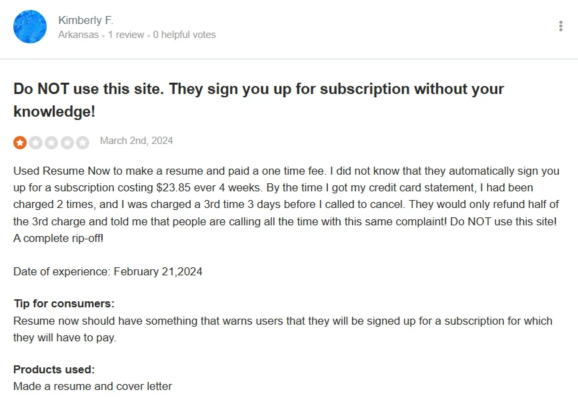The width and height of the screenshot is (578, 400).
Task: Open the review title about subscription
Action: click(259, 100)
